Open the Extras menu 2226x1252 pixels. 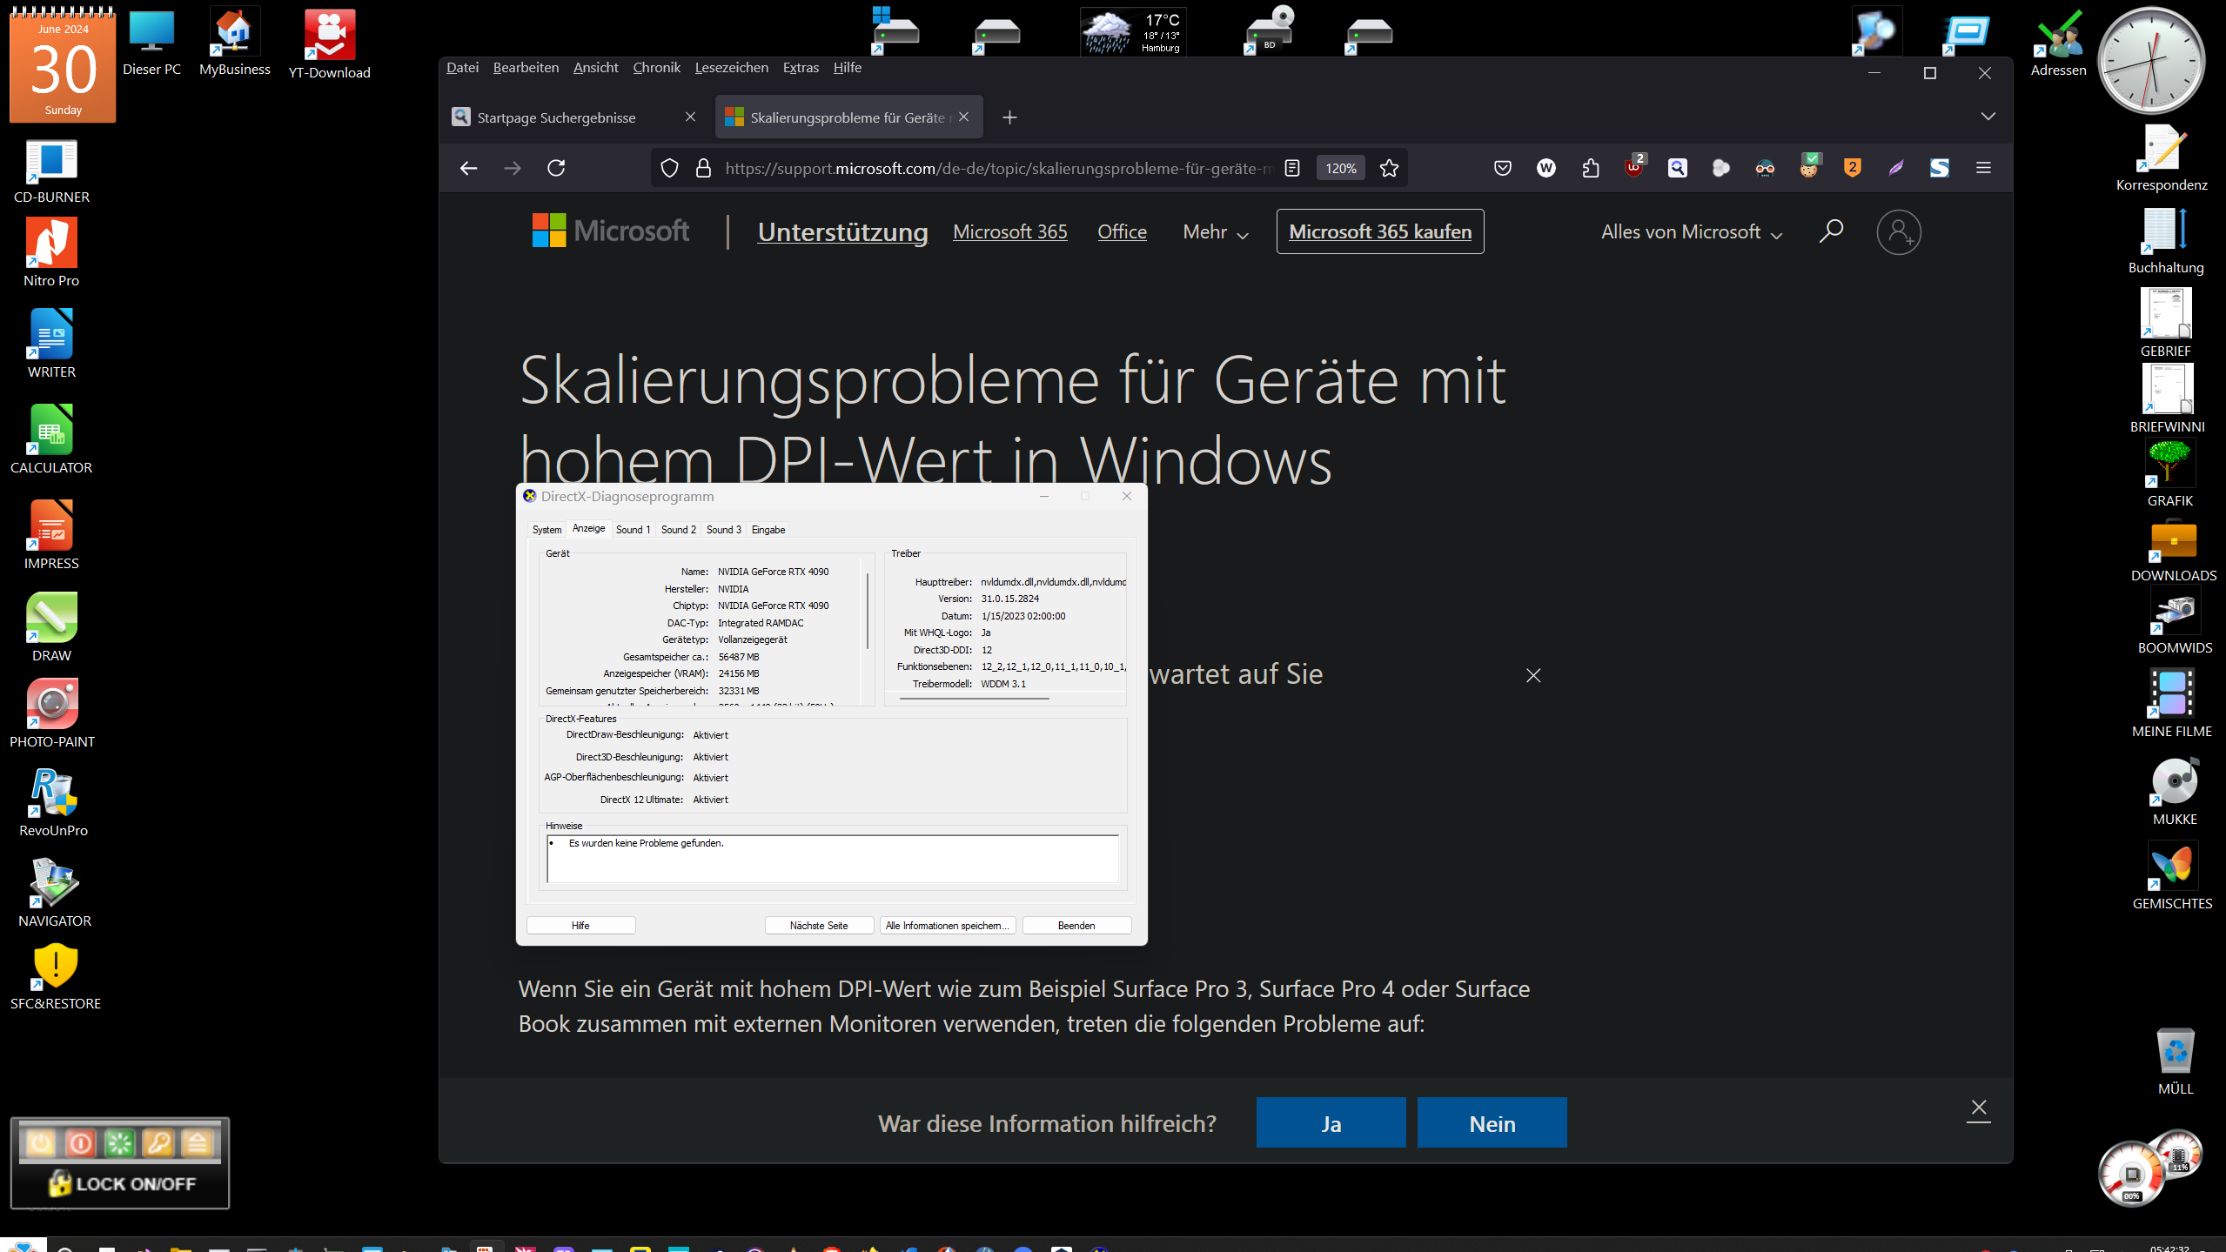coord(800,67)
